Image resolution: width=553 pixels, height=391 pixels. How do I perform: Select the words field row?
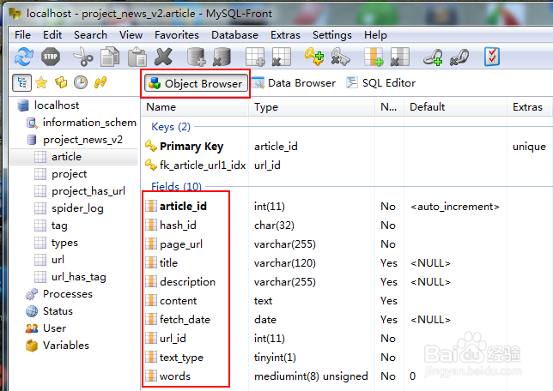coord(347,376)
